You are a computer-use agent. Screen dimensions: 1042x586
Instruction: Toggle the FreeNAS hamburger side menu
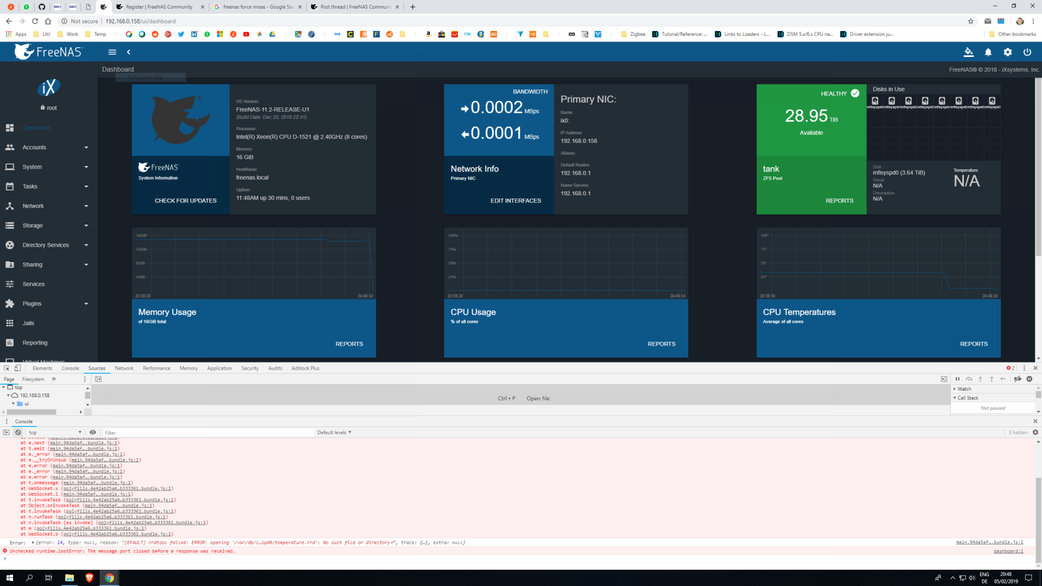[x=112, y=52]
